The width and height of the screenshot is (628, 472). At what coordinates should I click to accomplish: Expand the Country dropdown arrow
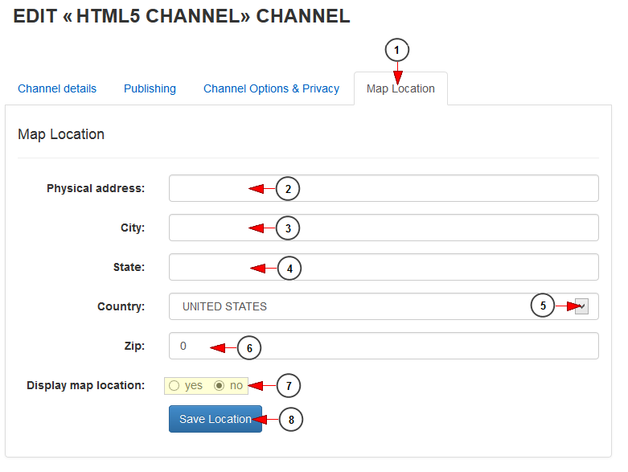pyautogui.click(x=581, y=306)
